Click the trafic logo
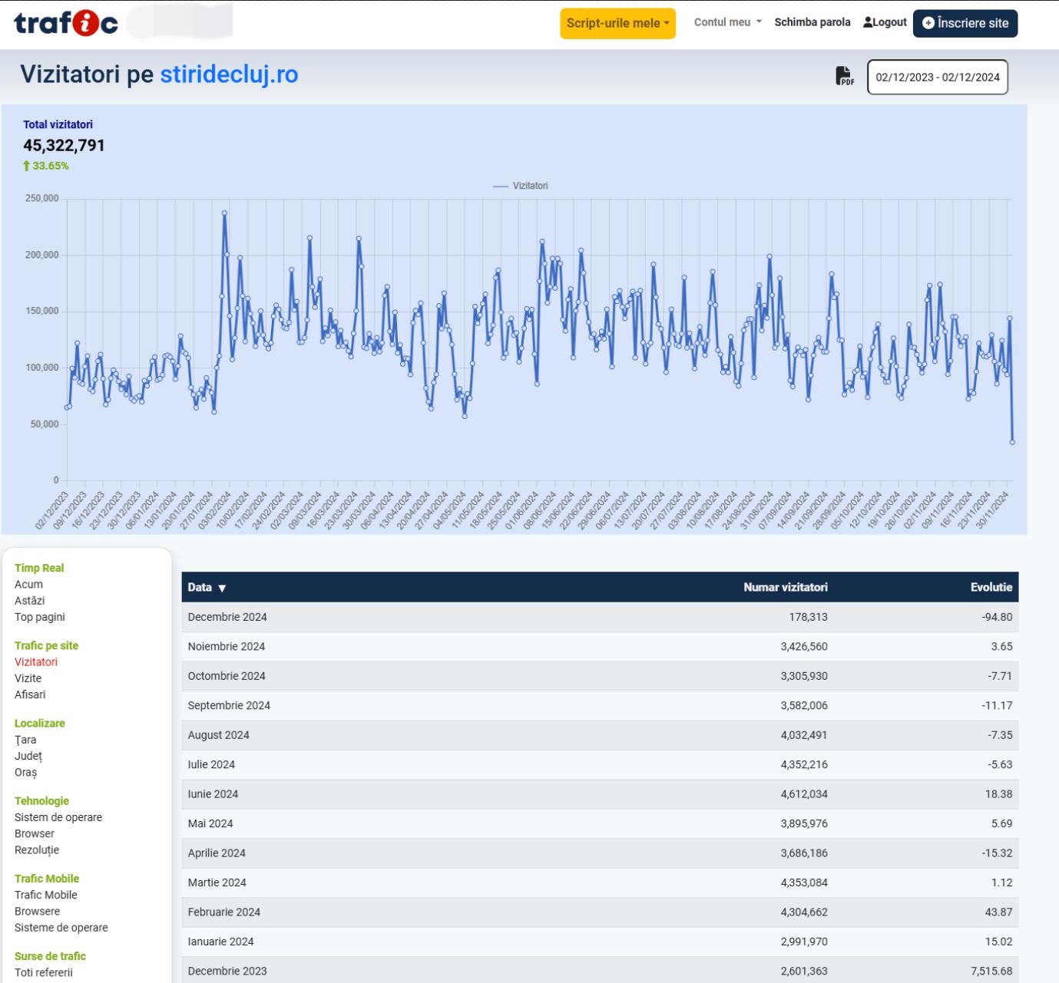The height and width of the screenshot is (983, 1059). click(x=66, y=23)
